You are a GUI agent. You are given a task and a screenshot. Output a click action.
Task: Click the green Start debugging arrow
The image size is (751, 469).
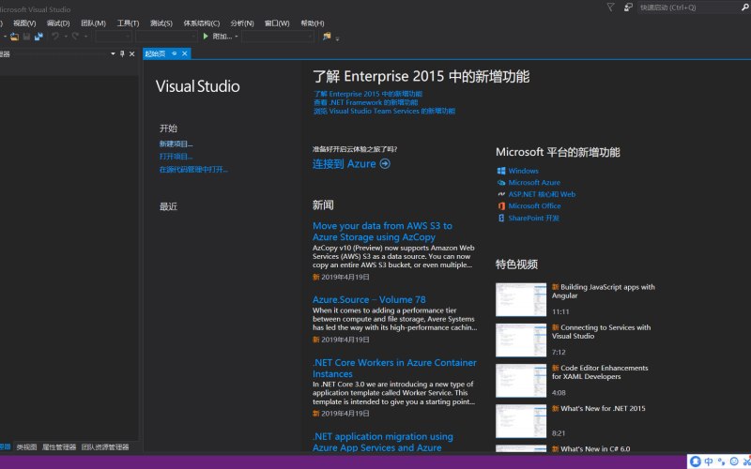pos(206,37)
